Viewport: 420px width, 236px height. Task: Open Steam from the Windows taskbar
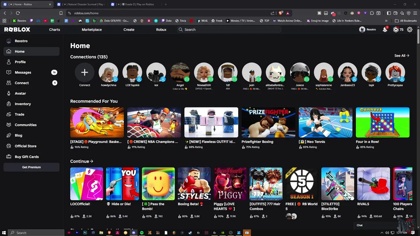point(190,233)
